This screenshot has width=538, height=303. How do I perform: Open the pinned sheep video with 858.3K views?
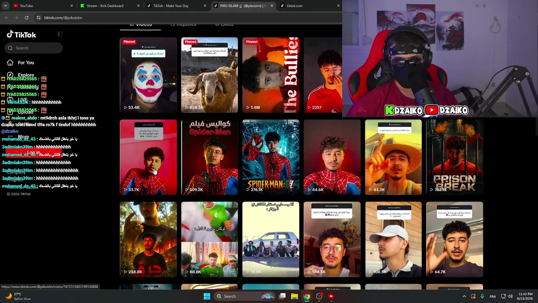(x=209, y=75)
